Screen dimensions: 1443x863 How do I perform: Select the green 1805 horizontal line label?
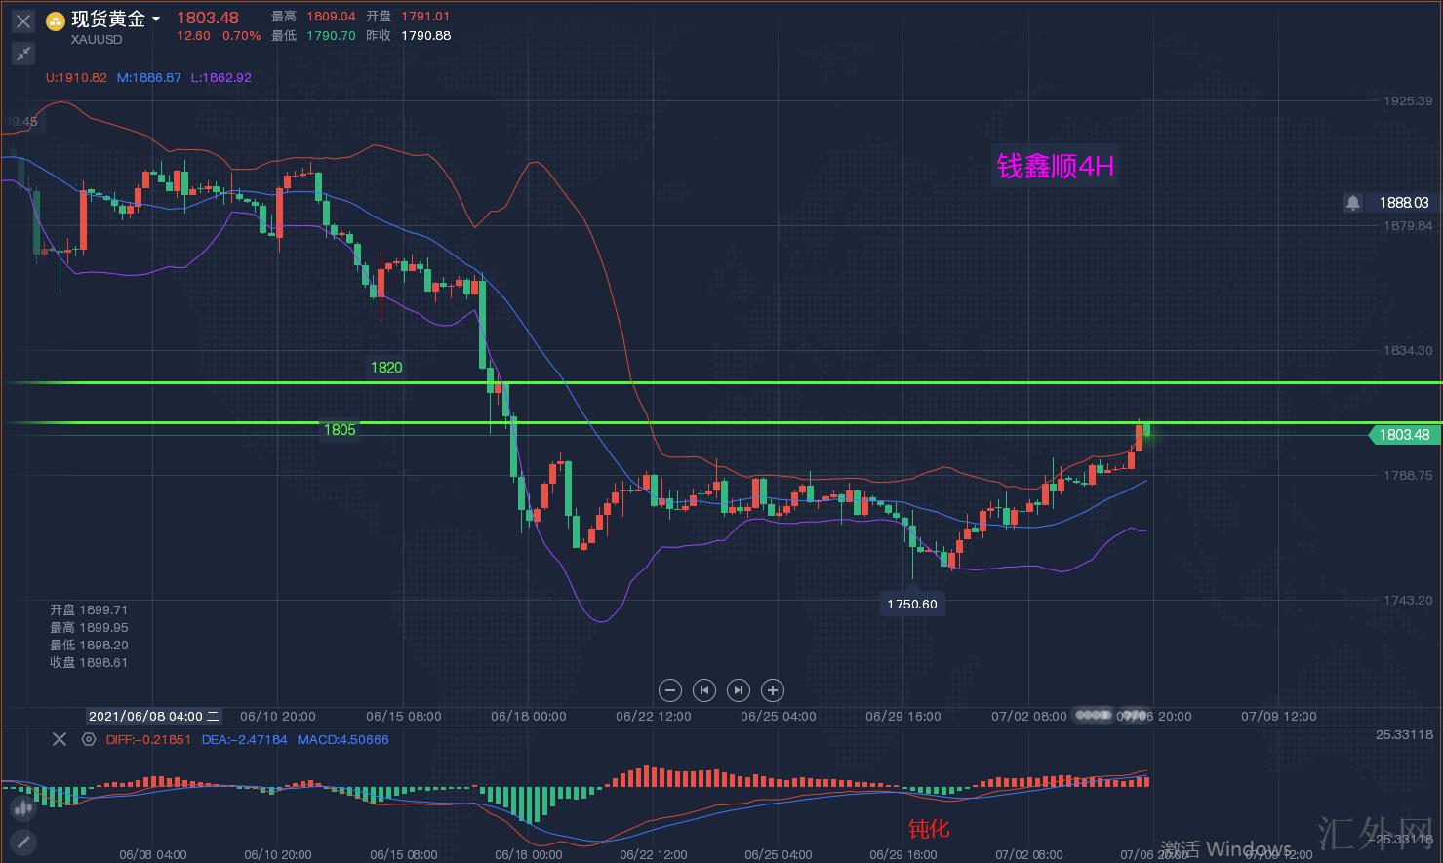(x=340, y=429)
